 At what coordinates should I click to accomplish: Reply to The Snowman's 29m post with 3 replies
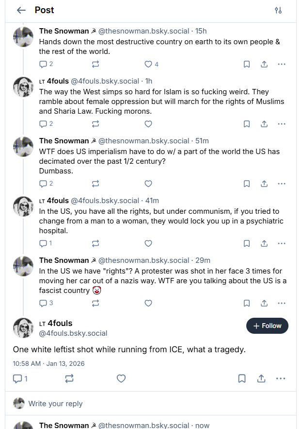43,303
